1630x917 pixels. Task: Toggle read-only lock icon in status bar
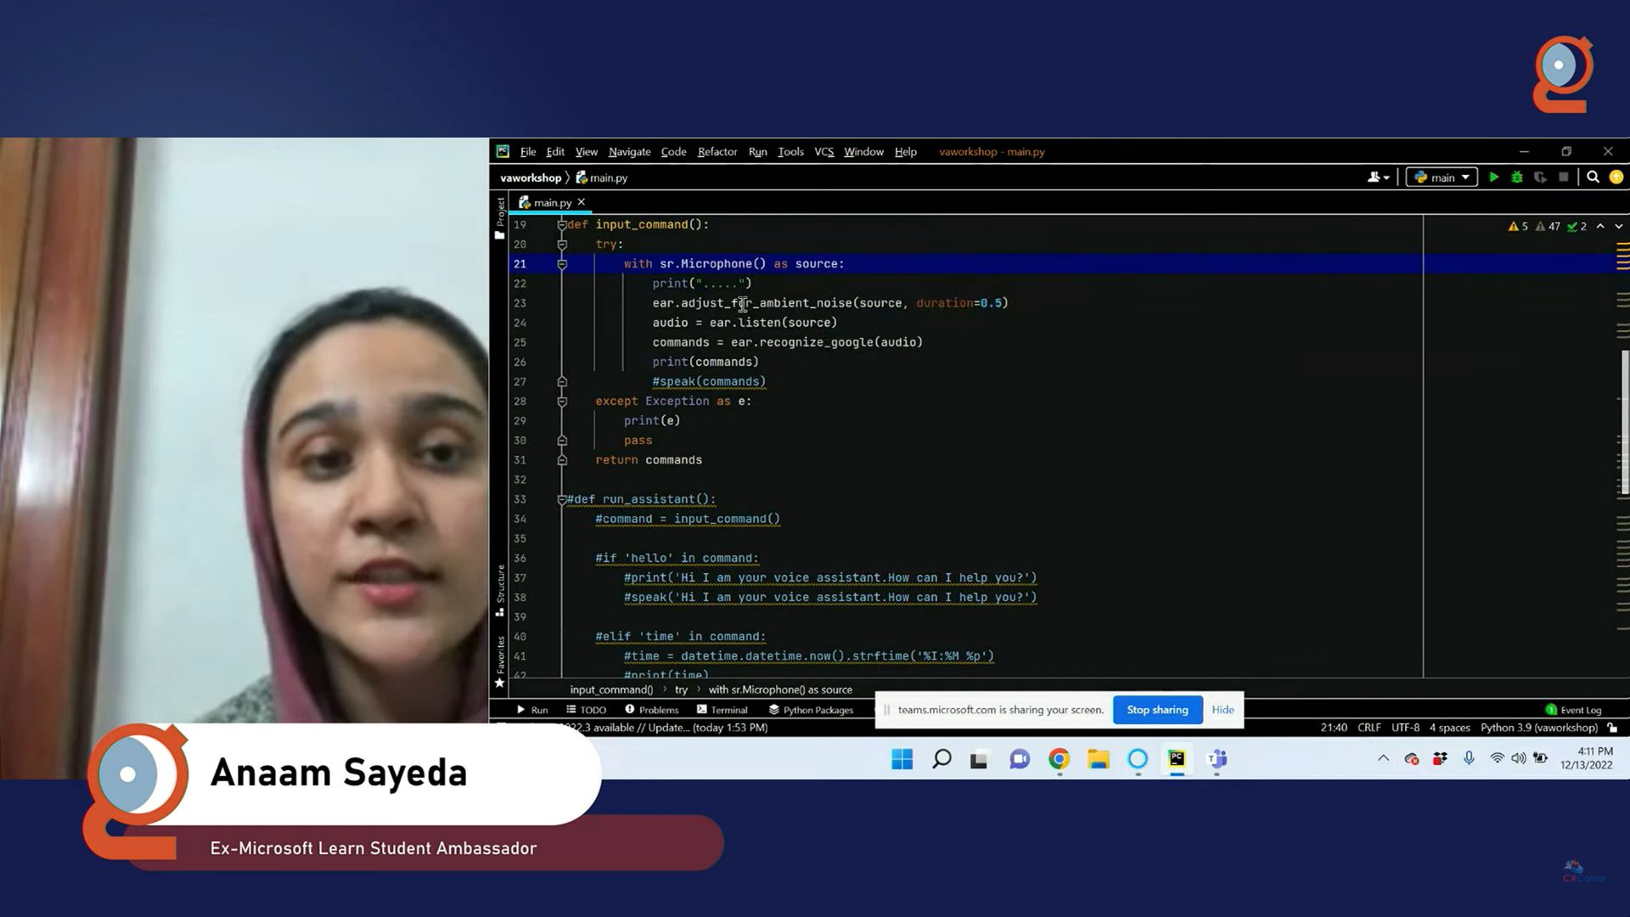tap(1612, 728)
